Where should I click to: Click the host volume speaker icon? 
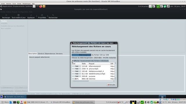148,102
